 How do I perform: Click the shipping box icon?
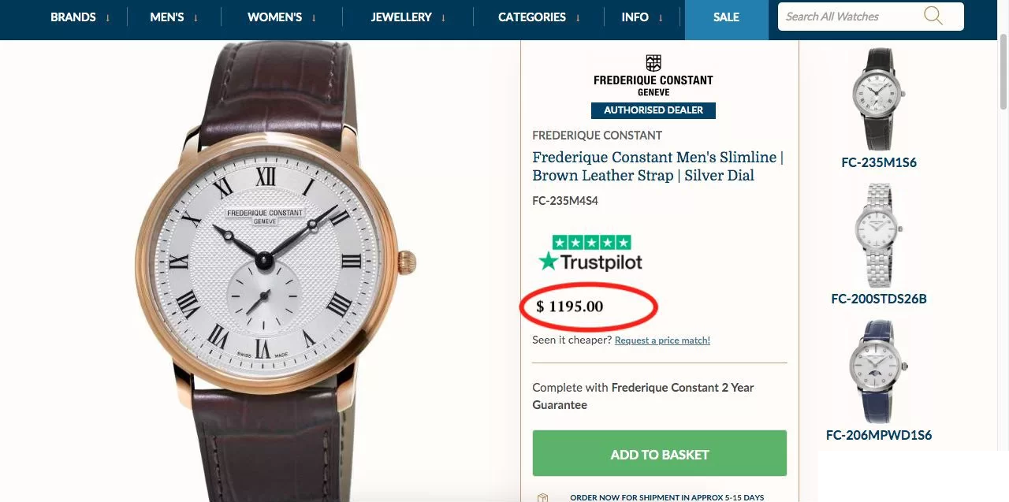pos(542,497)
